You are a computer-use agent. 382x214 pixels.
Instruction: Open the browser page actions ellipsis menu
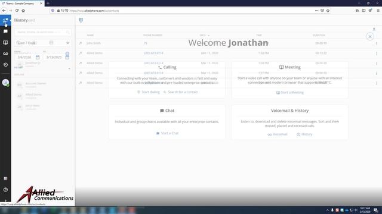[316, 11]
